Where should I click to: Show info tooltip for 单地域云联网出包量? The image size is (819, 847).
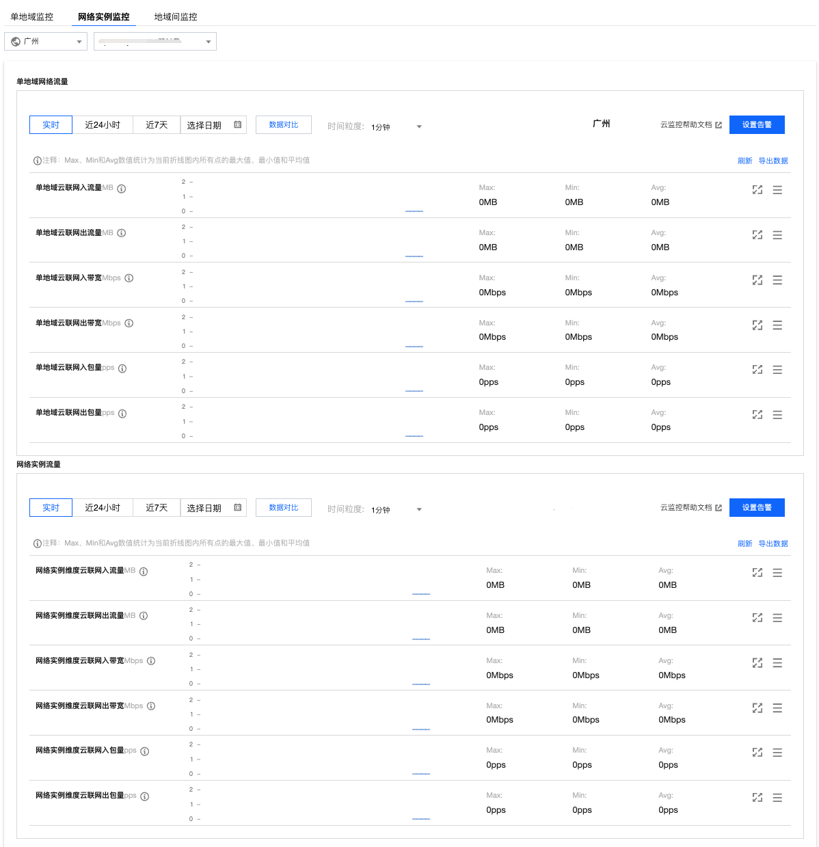point(122,414)
